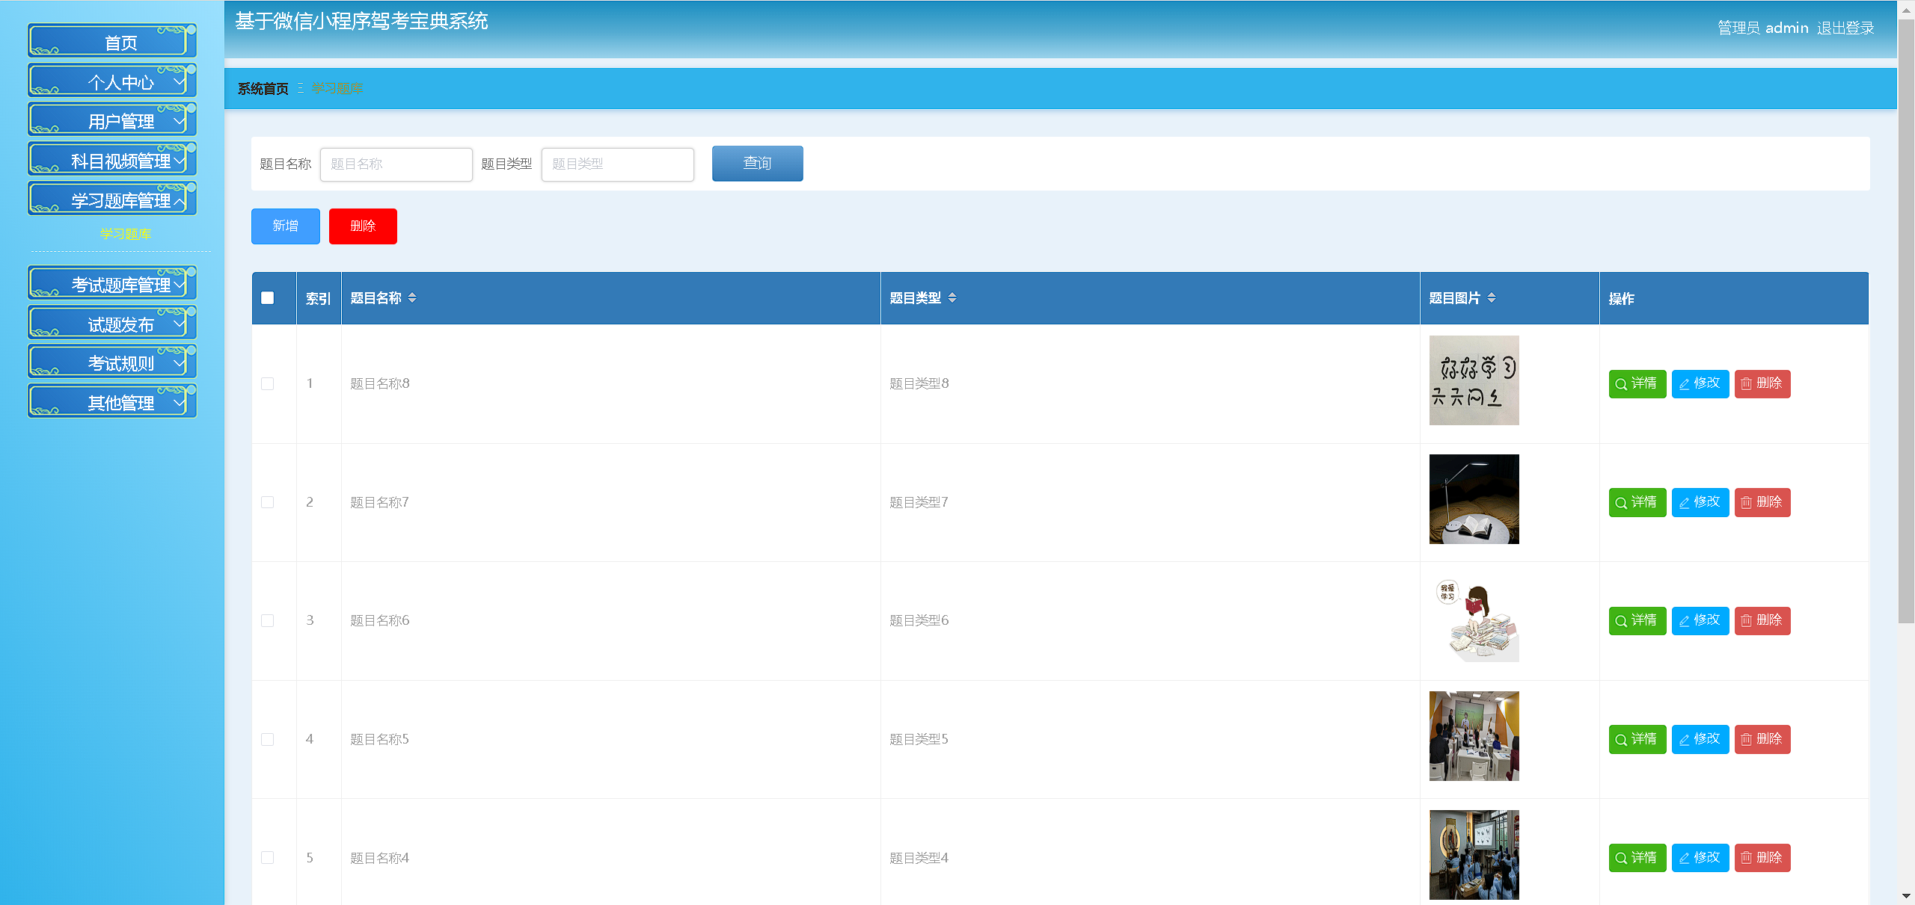Click the 退出登录 link
This screenshot has width=1915, height=905.
pos(1845,28)
